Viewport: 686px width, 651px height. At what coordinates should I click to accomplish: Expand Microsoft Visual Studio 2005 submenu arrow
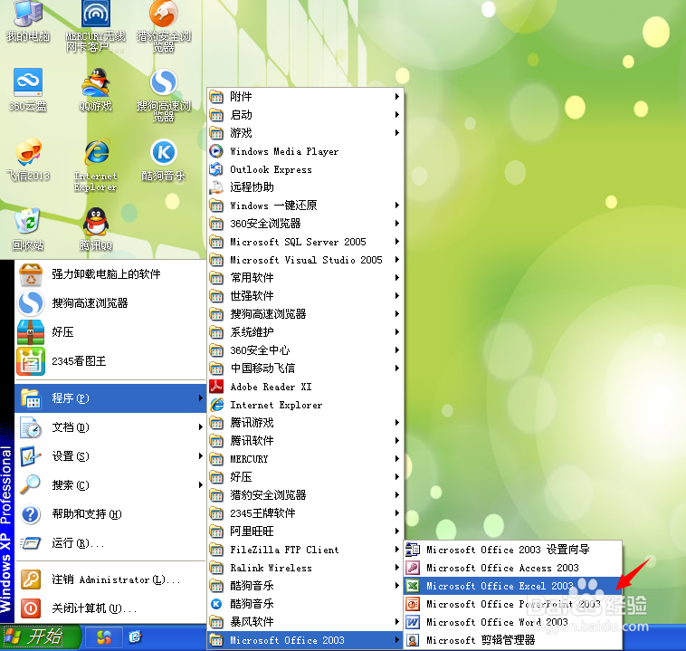(x=396, y=260)
